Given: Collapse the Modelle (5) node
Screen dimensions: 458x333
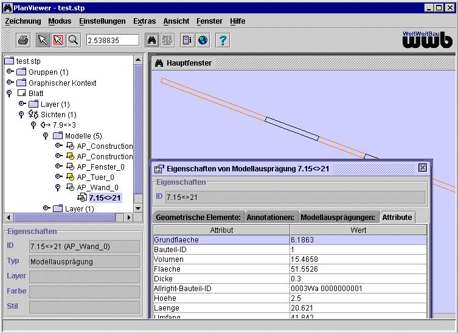Looking at the screenshot, I should (x=46, y=136).
